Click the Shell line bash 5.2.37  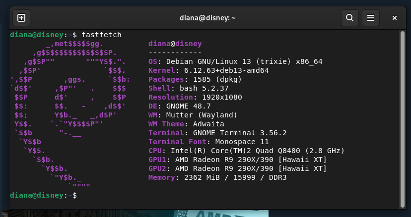click(189, 89)
